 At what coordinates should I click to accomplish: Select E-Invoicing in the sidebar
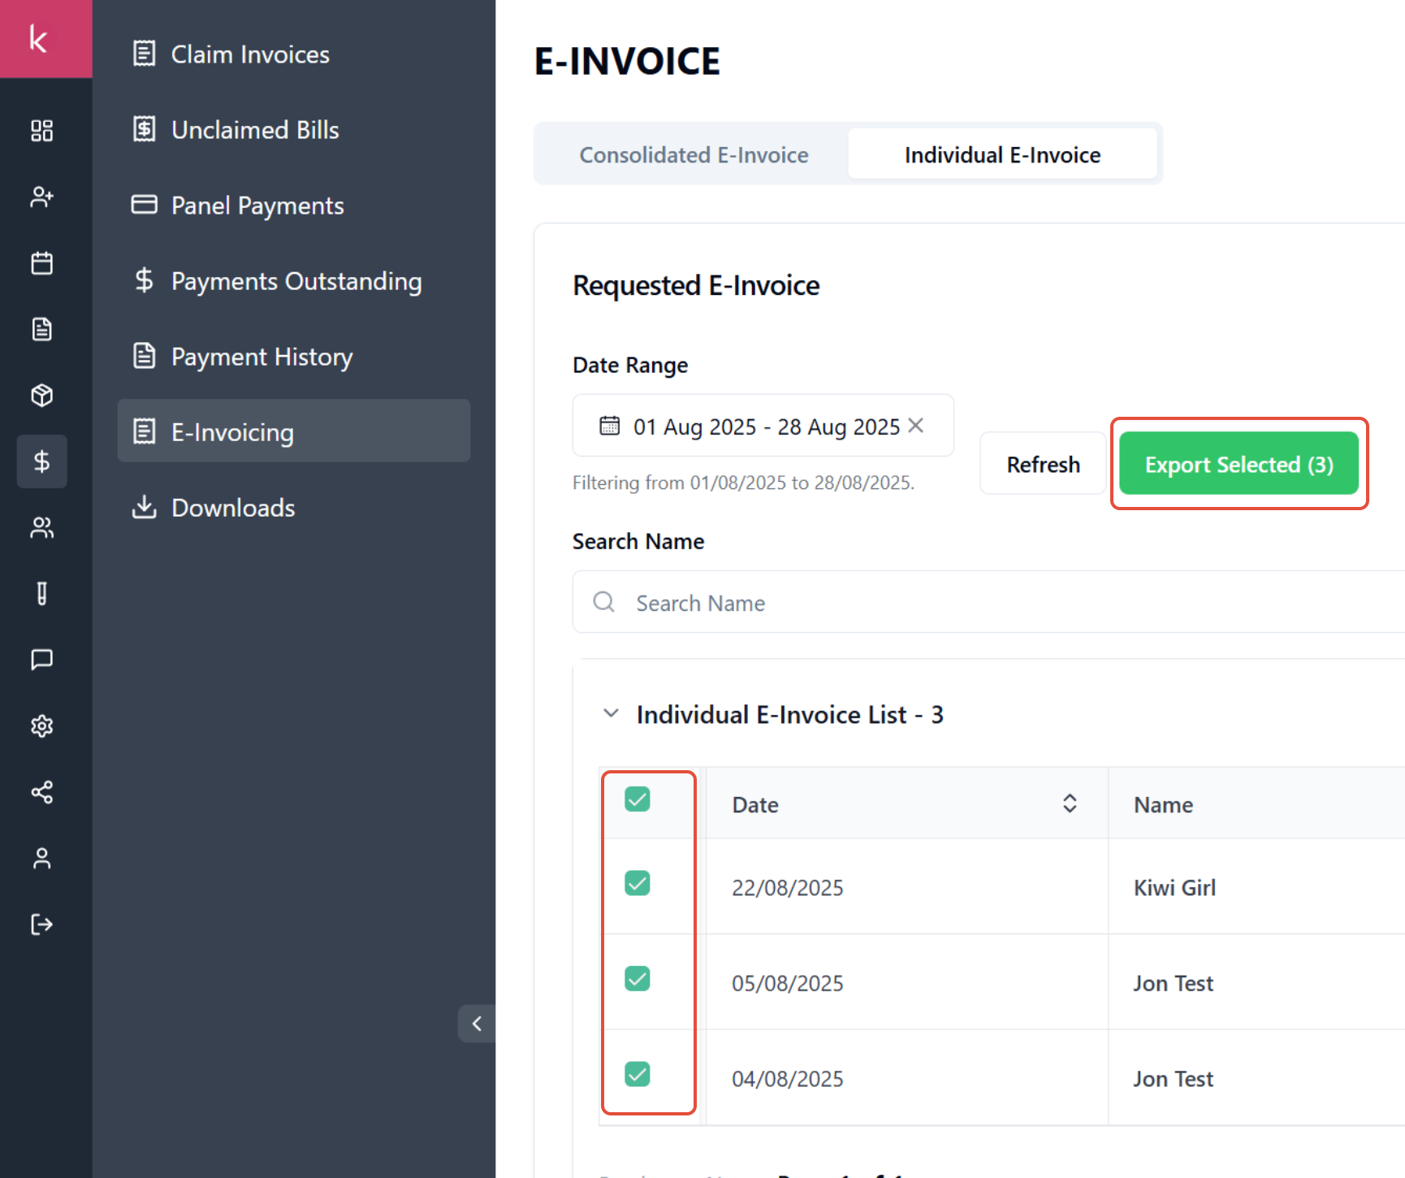[x=294, y=431]
